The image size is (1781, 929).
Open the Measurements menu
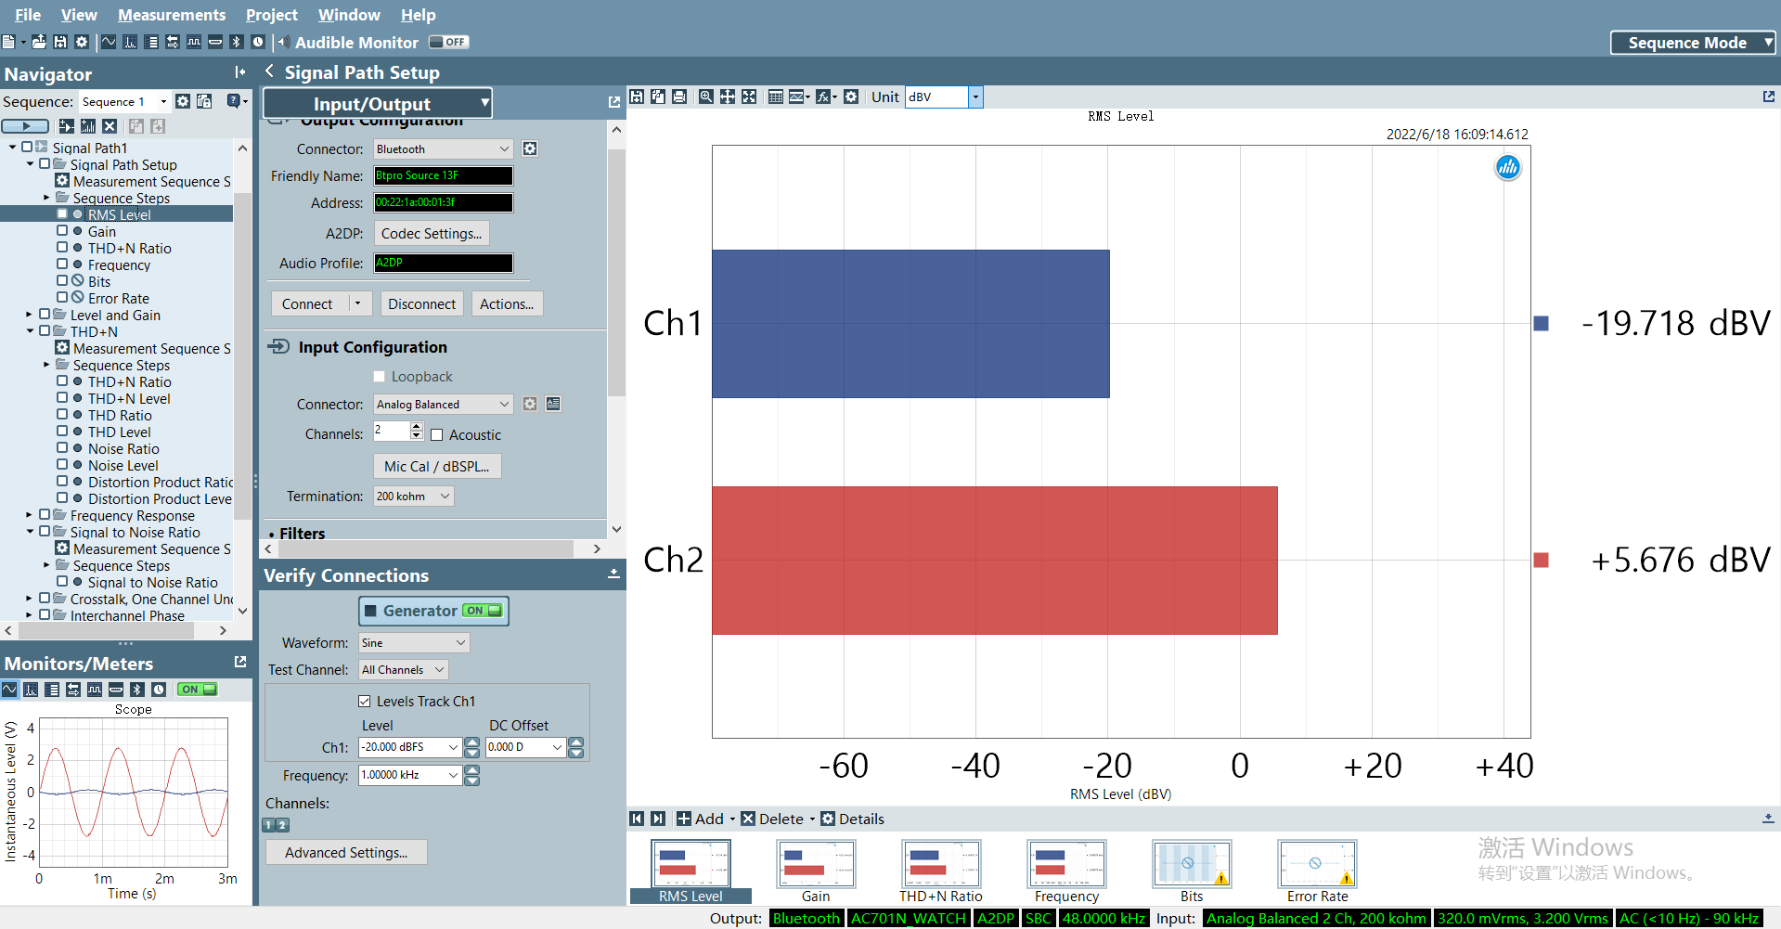click(172, 15)
